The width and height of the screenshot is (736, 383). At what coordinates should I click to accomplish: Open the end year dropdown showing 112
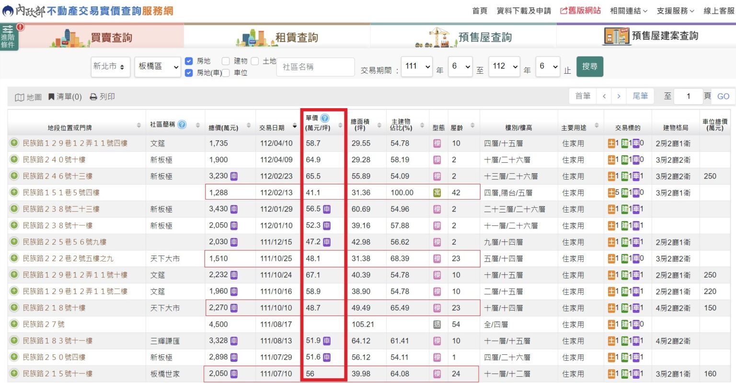click(505, 67)
